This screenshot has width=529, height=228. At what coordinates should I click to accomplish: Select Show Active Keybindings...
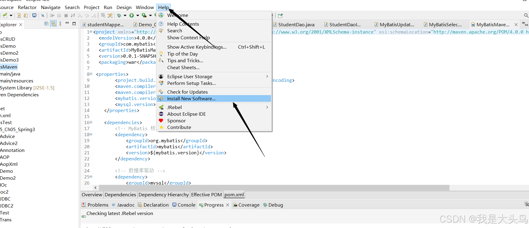[x=214, y=47]
